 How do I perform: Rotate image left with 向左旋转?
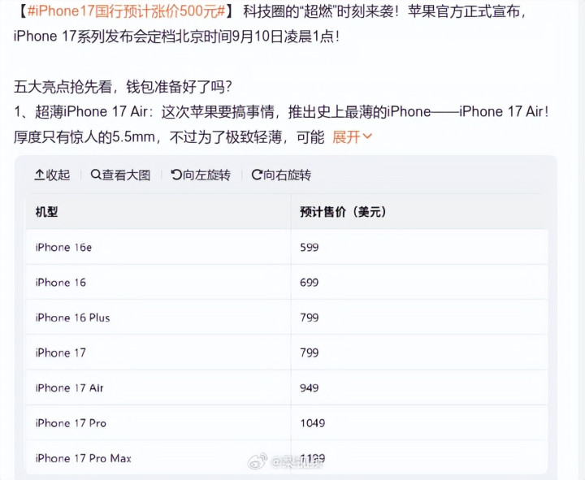pos(201,175)
